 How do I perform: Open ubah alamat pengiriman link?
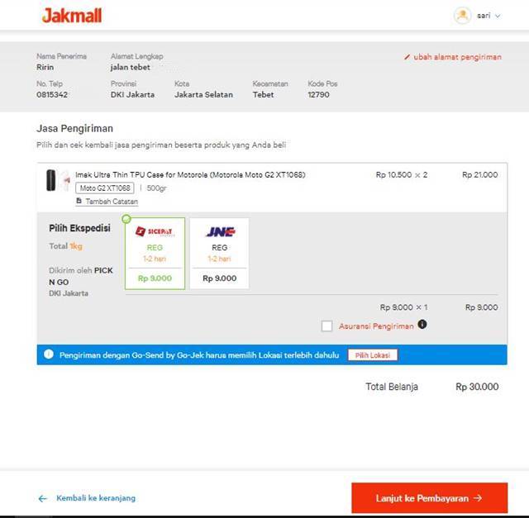[457, 57]
